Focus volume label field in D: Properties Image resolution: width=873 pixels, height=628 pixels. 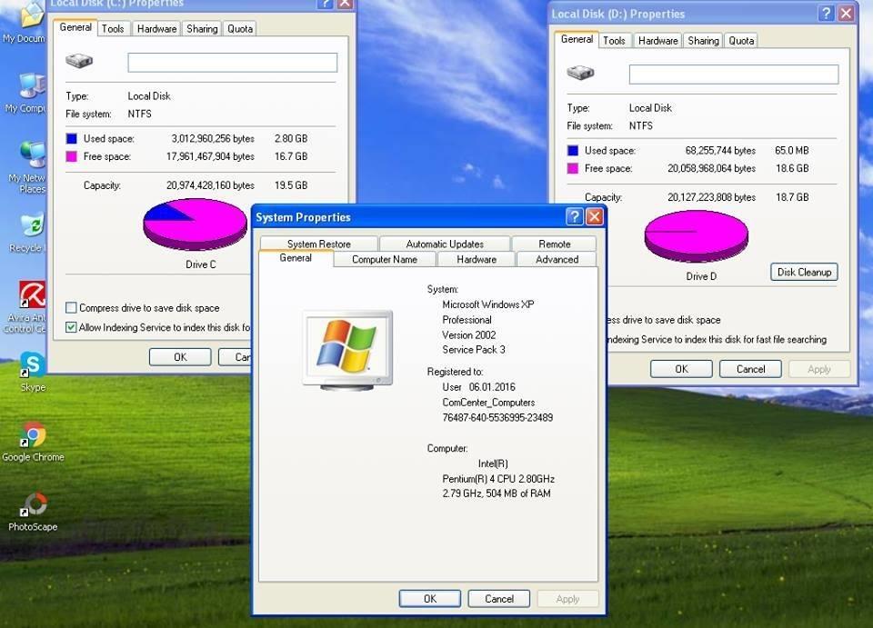click(x=734, y=74)
